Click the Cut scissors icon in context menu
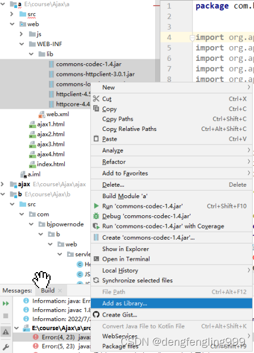The height and width of the screenshot is (353, 254). (x=96, y=98)
